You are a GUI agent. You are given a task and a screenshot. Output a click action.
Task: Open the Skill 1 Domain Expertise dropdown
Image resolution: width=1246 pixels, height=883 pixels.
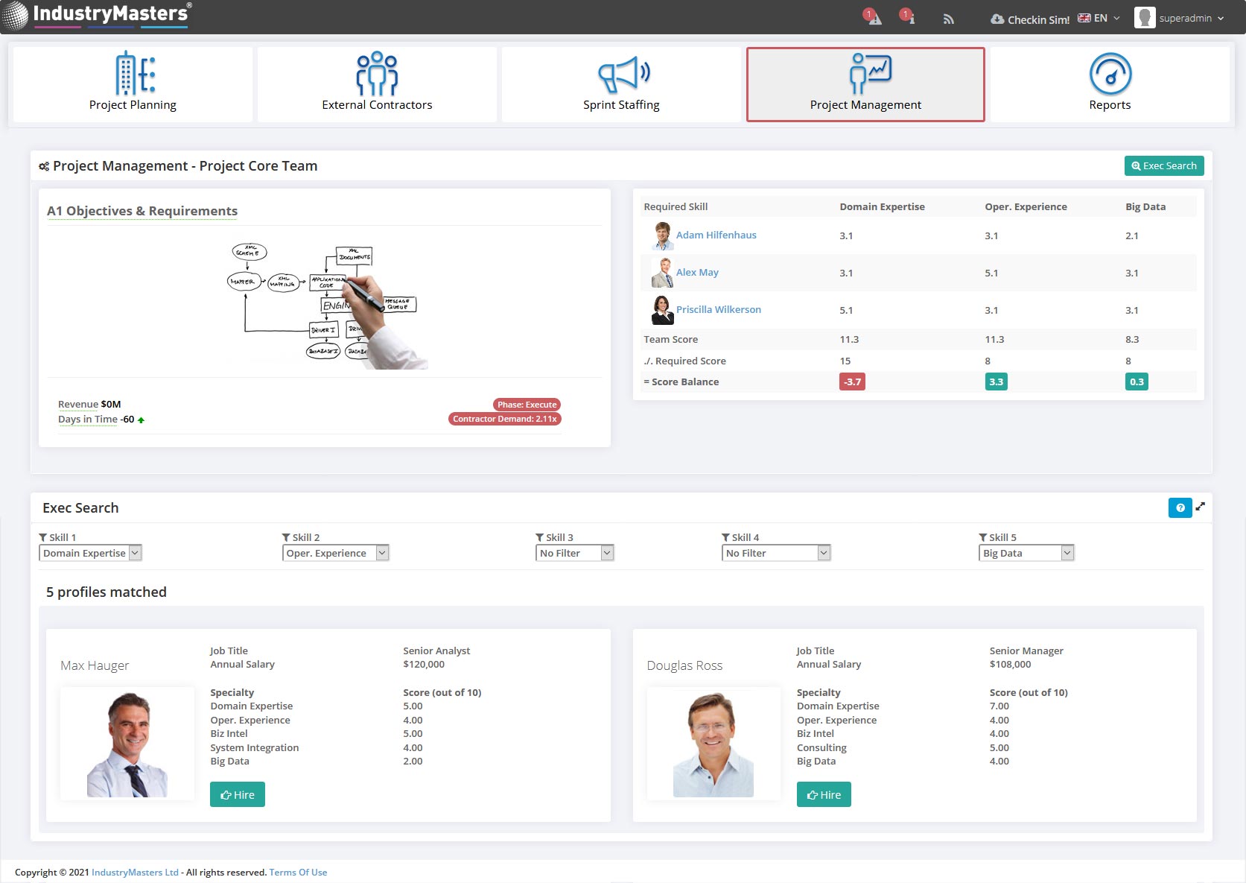point(90,553)
